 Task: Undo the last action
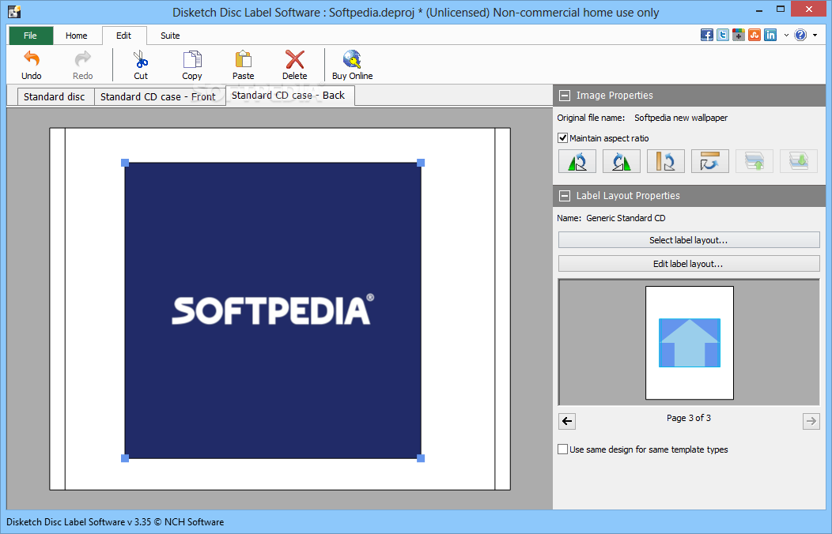pos(32,65)
